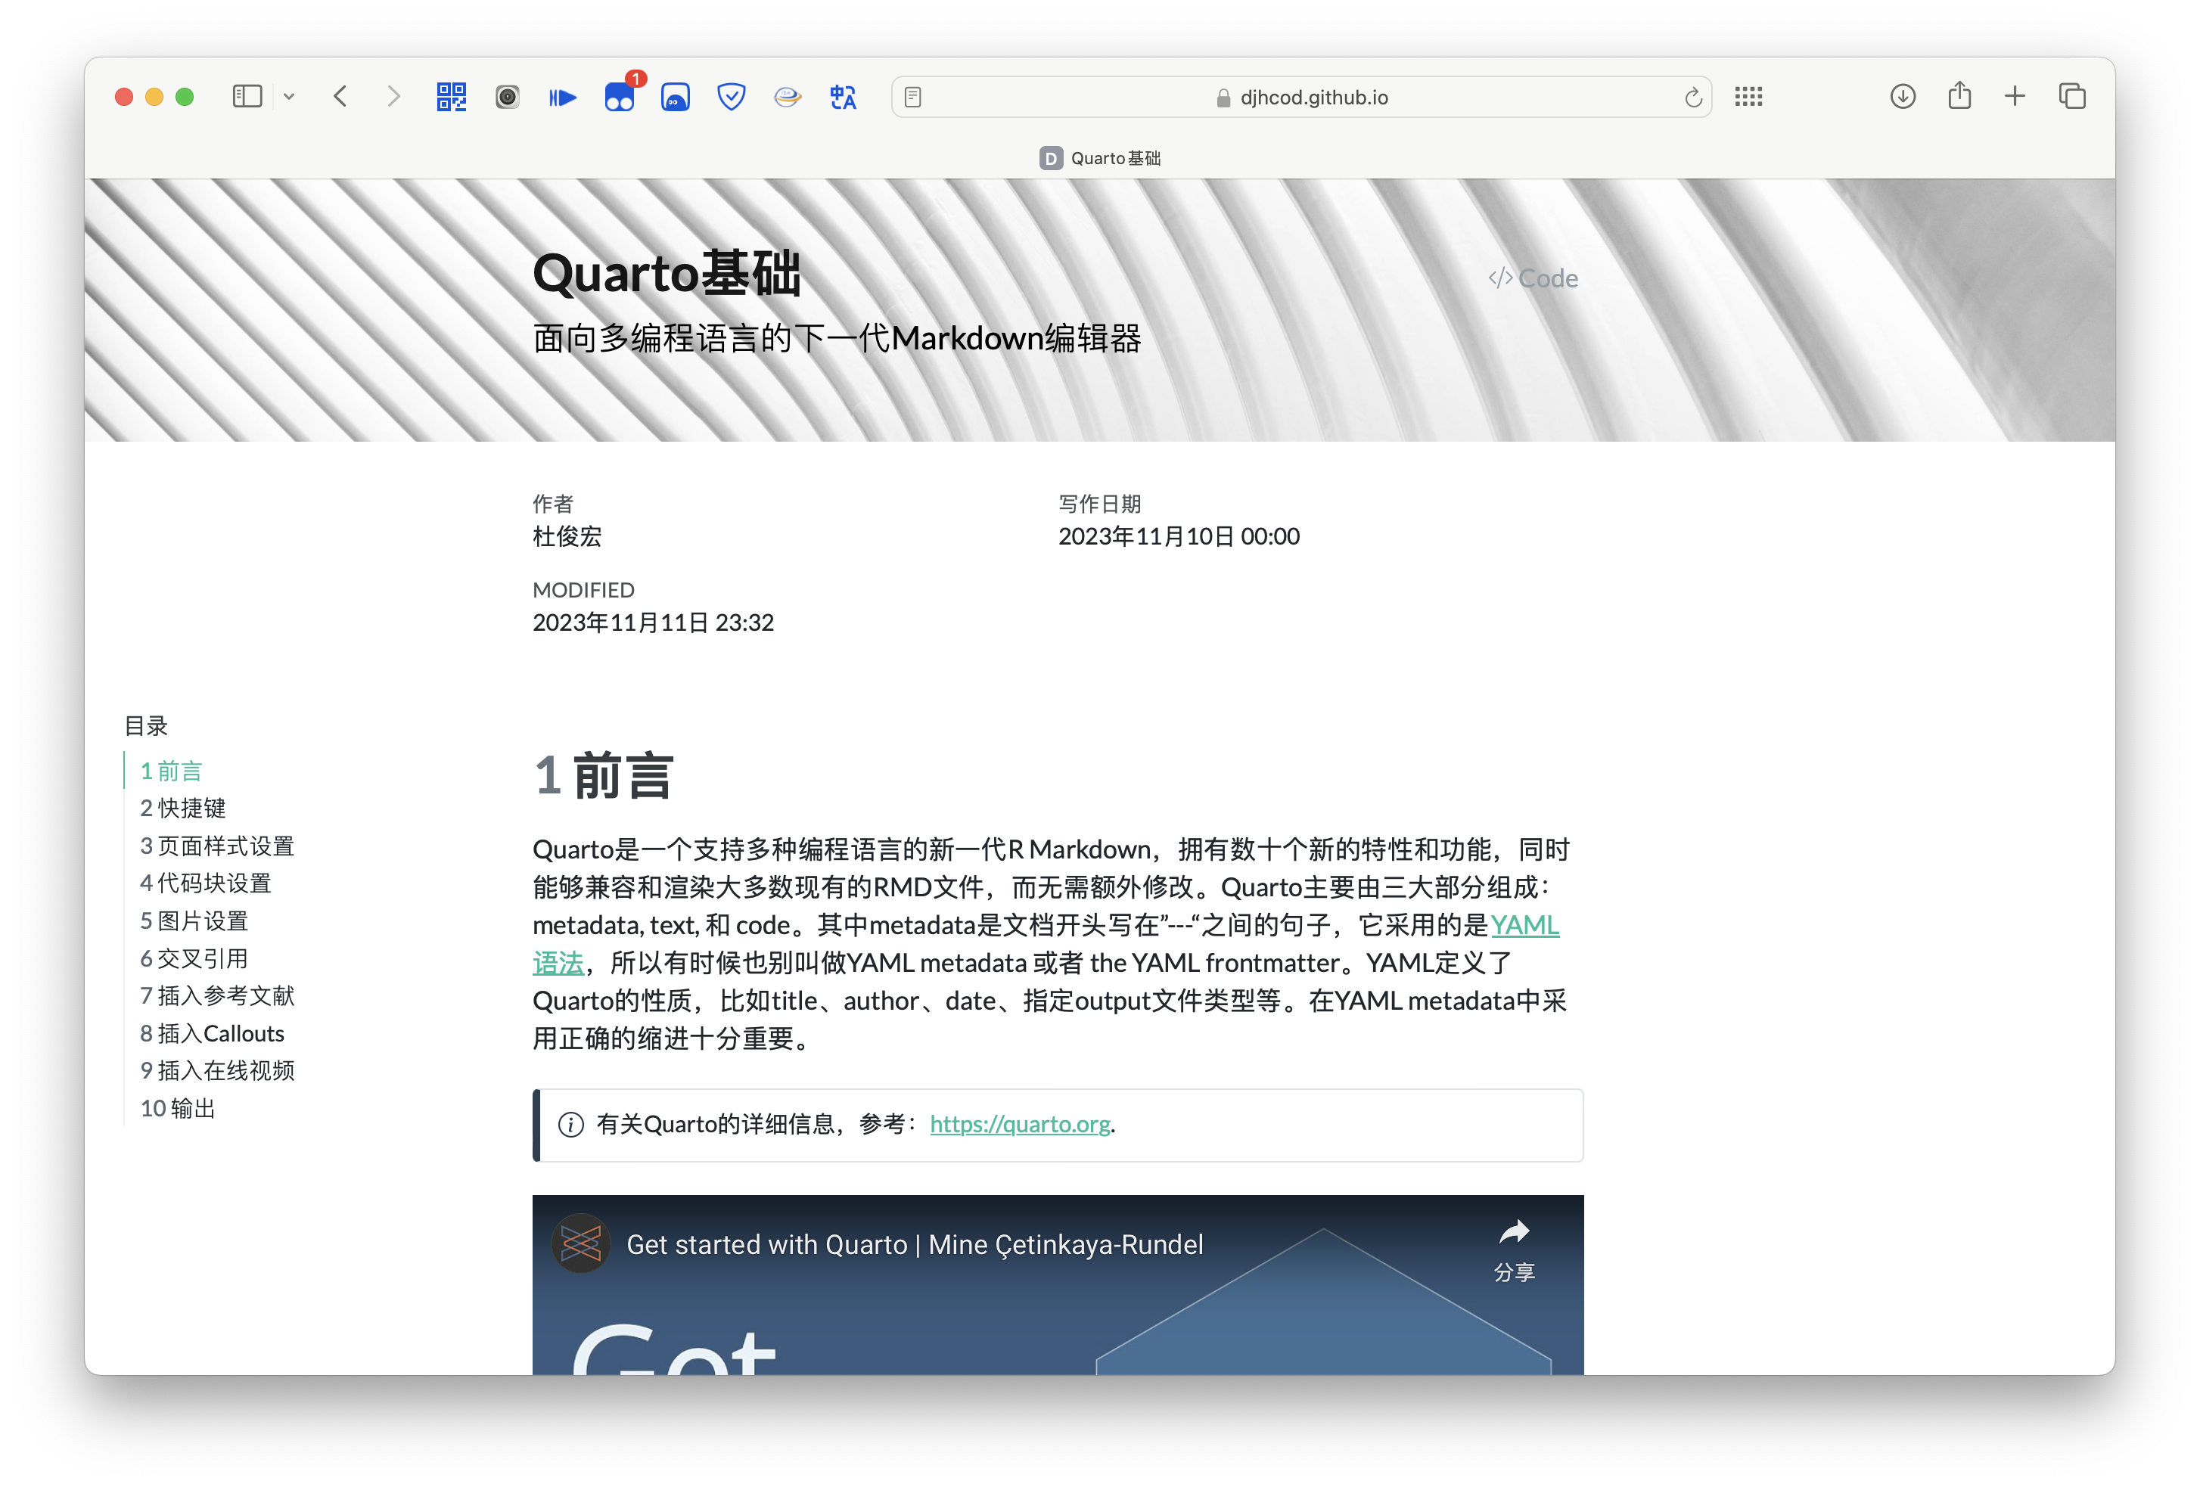Expand the Code disclosure on the banner
Viewport: 2200px width, 1487px height.
pyautogui.click(x=1532, y=278)
